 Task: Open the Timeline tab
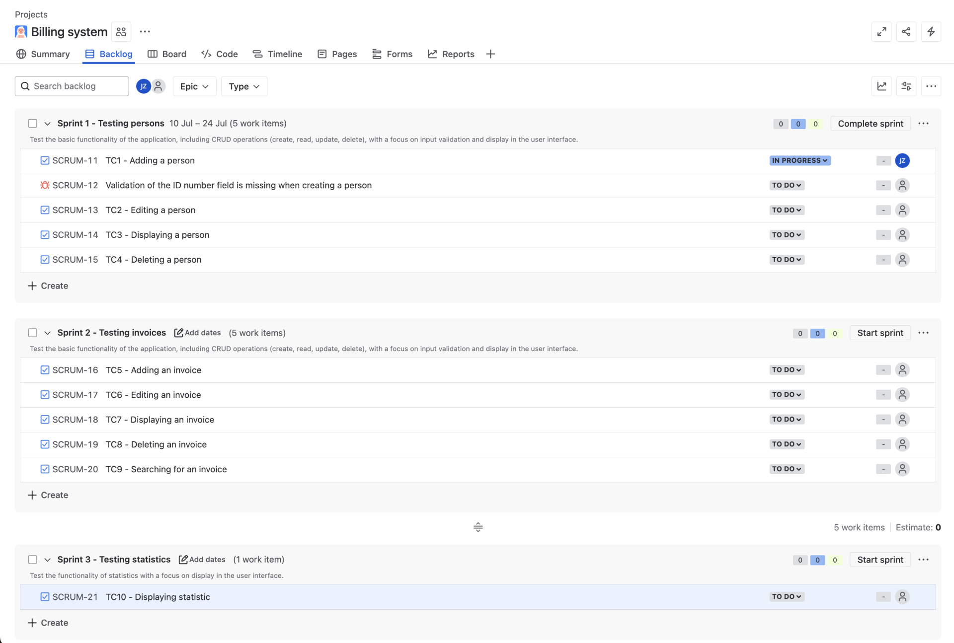277,54
